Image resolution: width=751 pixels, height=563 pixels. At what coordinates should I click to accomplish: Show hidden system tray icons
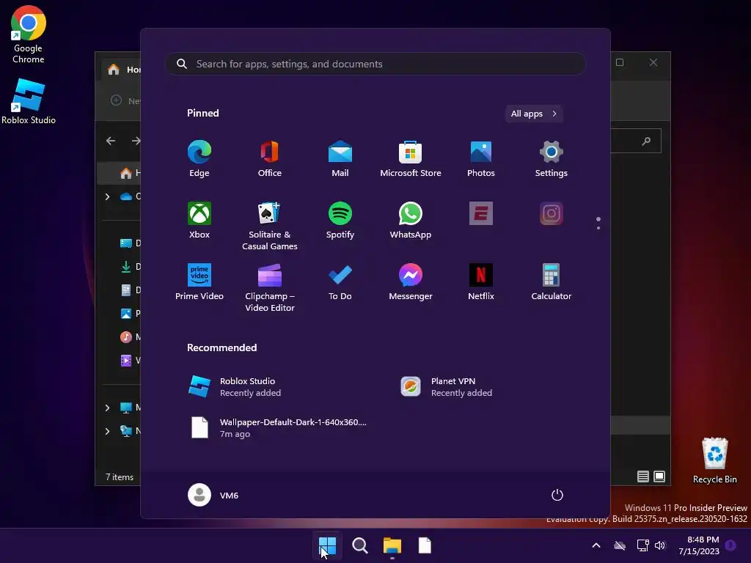point(596,545)
